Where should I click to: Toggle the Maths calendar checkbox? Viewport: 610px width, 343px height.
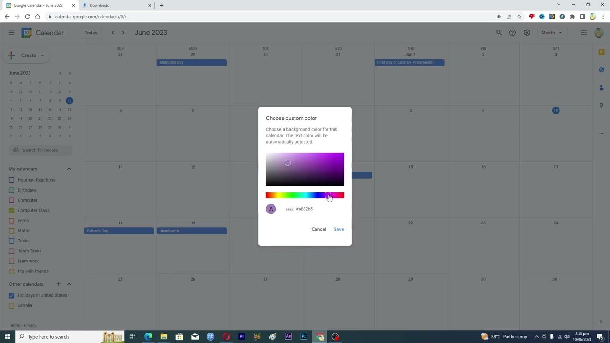coord(11,231)
